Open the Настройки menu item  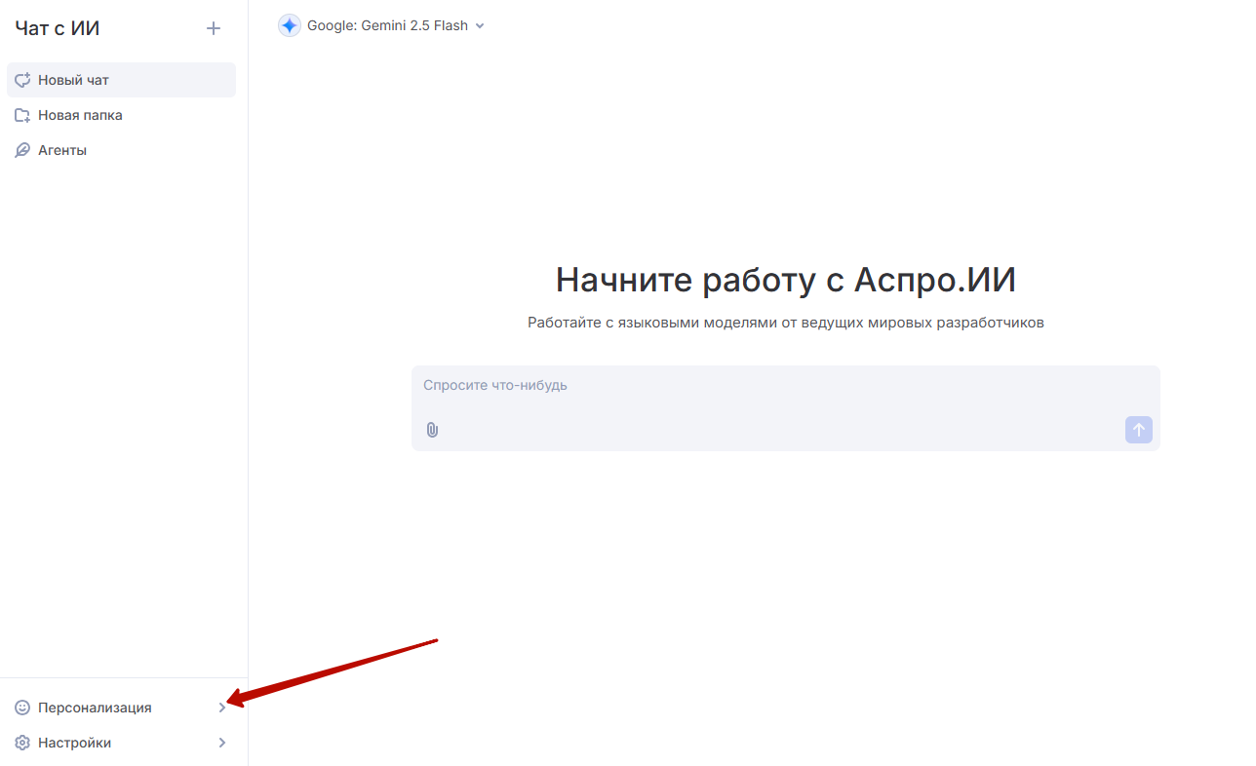pyautogui.click(x=123, y=743)
